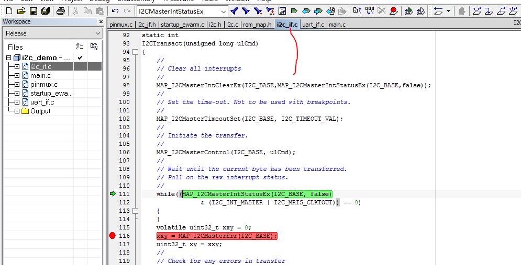
Task: Select pinmux.c in the workspace tree
Action: pos(44,85)
